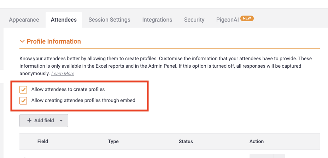Go to the Integrations tab
Viewport: 328px width, 158px height.
[x=157, y=20]
